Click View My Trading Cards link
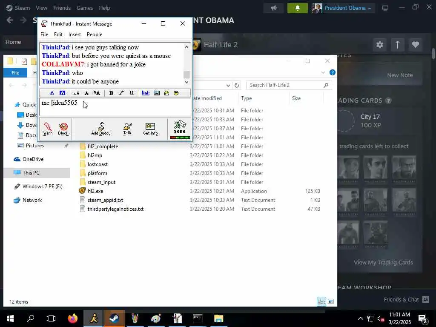Image resolution: width=436 pixels, height=327 pixels. (x=383, y=262)
